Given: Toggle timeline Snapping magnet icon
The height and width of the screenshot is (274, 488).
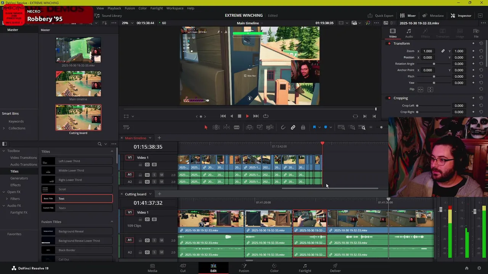Looking at the screenshot, I should [x=283, y=127].
